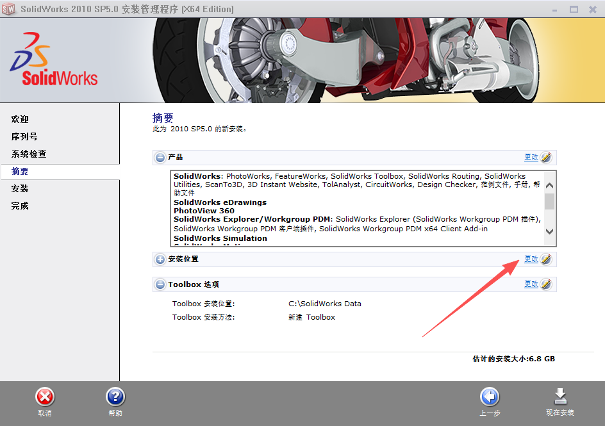Switch to the 系统检查 step
605x426 pixels.
click(x=29, y=154)
